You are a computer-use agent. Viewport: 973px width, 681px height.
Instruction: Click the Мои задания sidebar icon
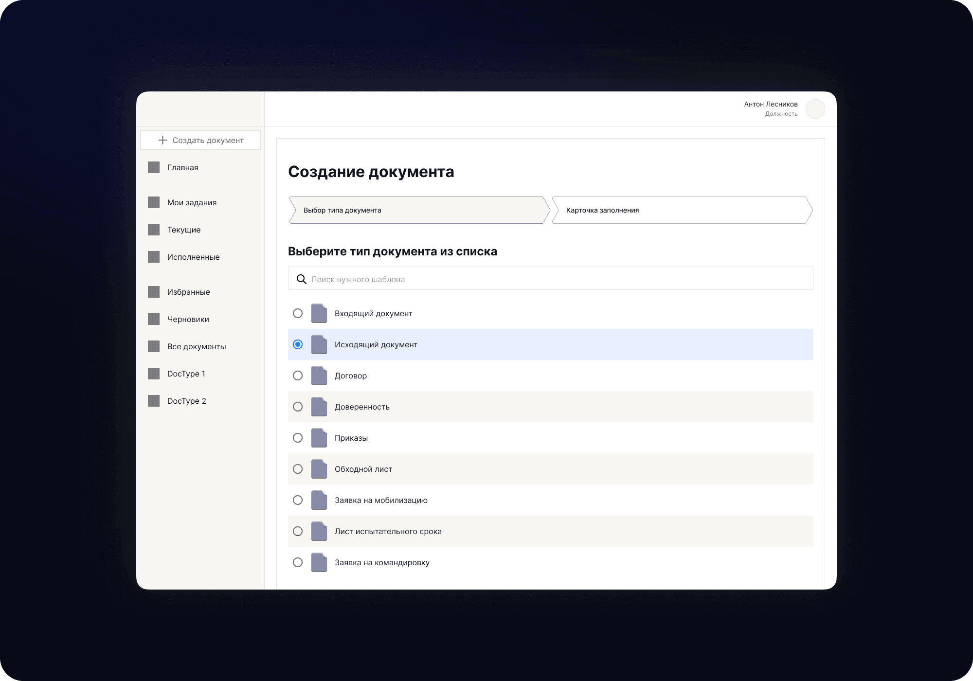point(154,202)
